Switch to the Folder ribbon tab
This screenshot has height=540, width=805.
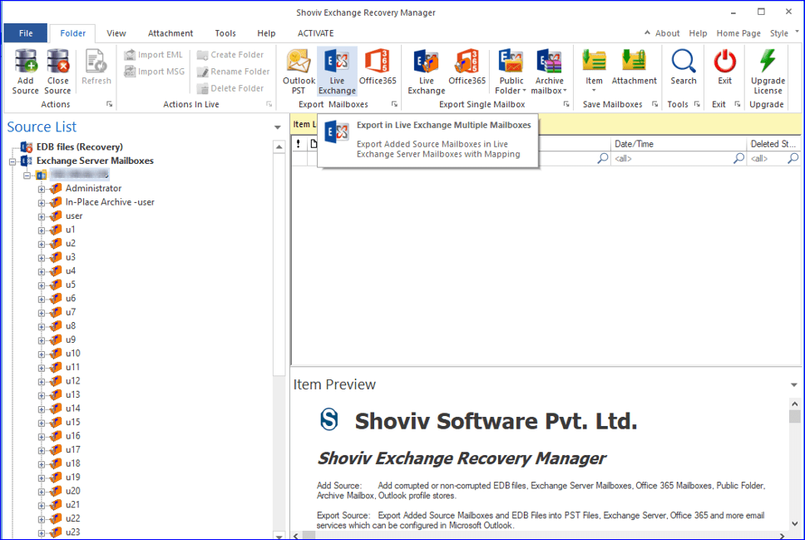coord(73,33)
